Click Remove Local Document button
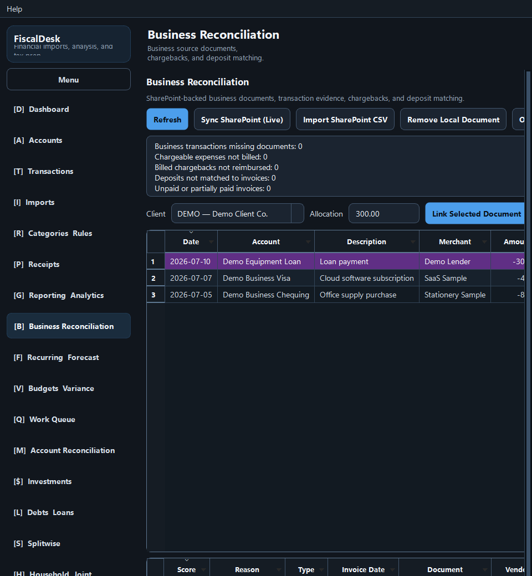The image size is (532, 576). (x=453, y=120)
